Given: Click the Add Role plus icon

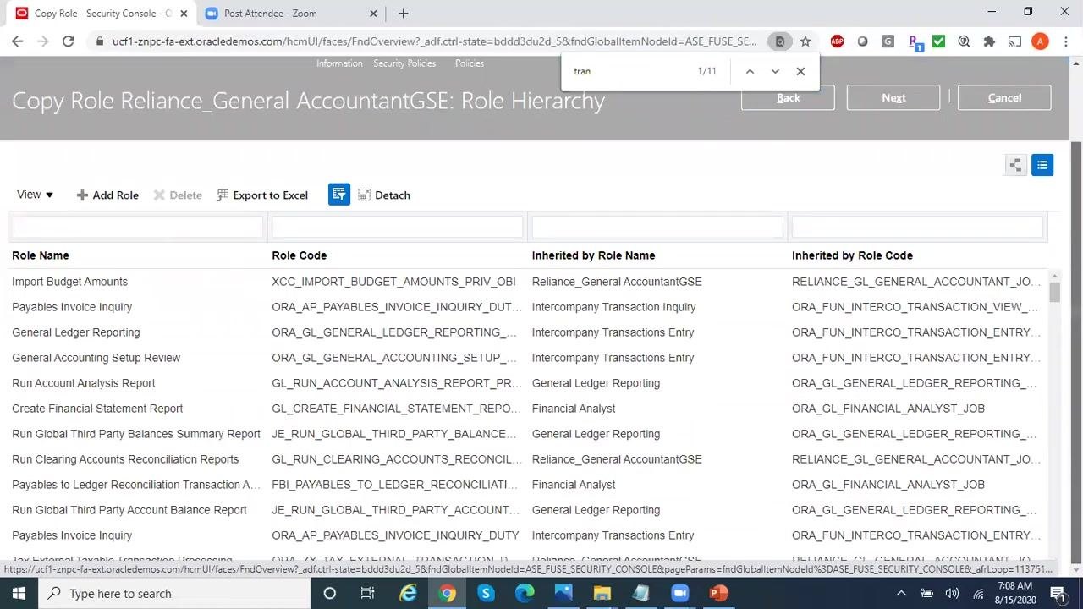Looking at the screenshot, I should [82, 195].
